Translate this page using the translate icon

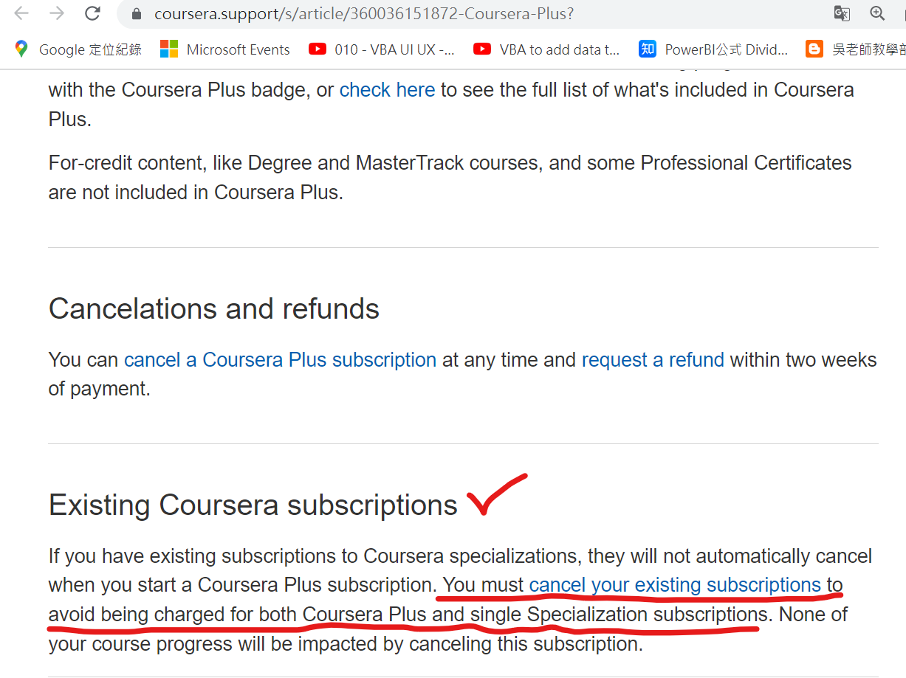[x=842, y=13]
